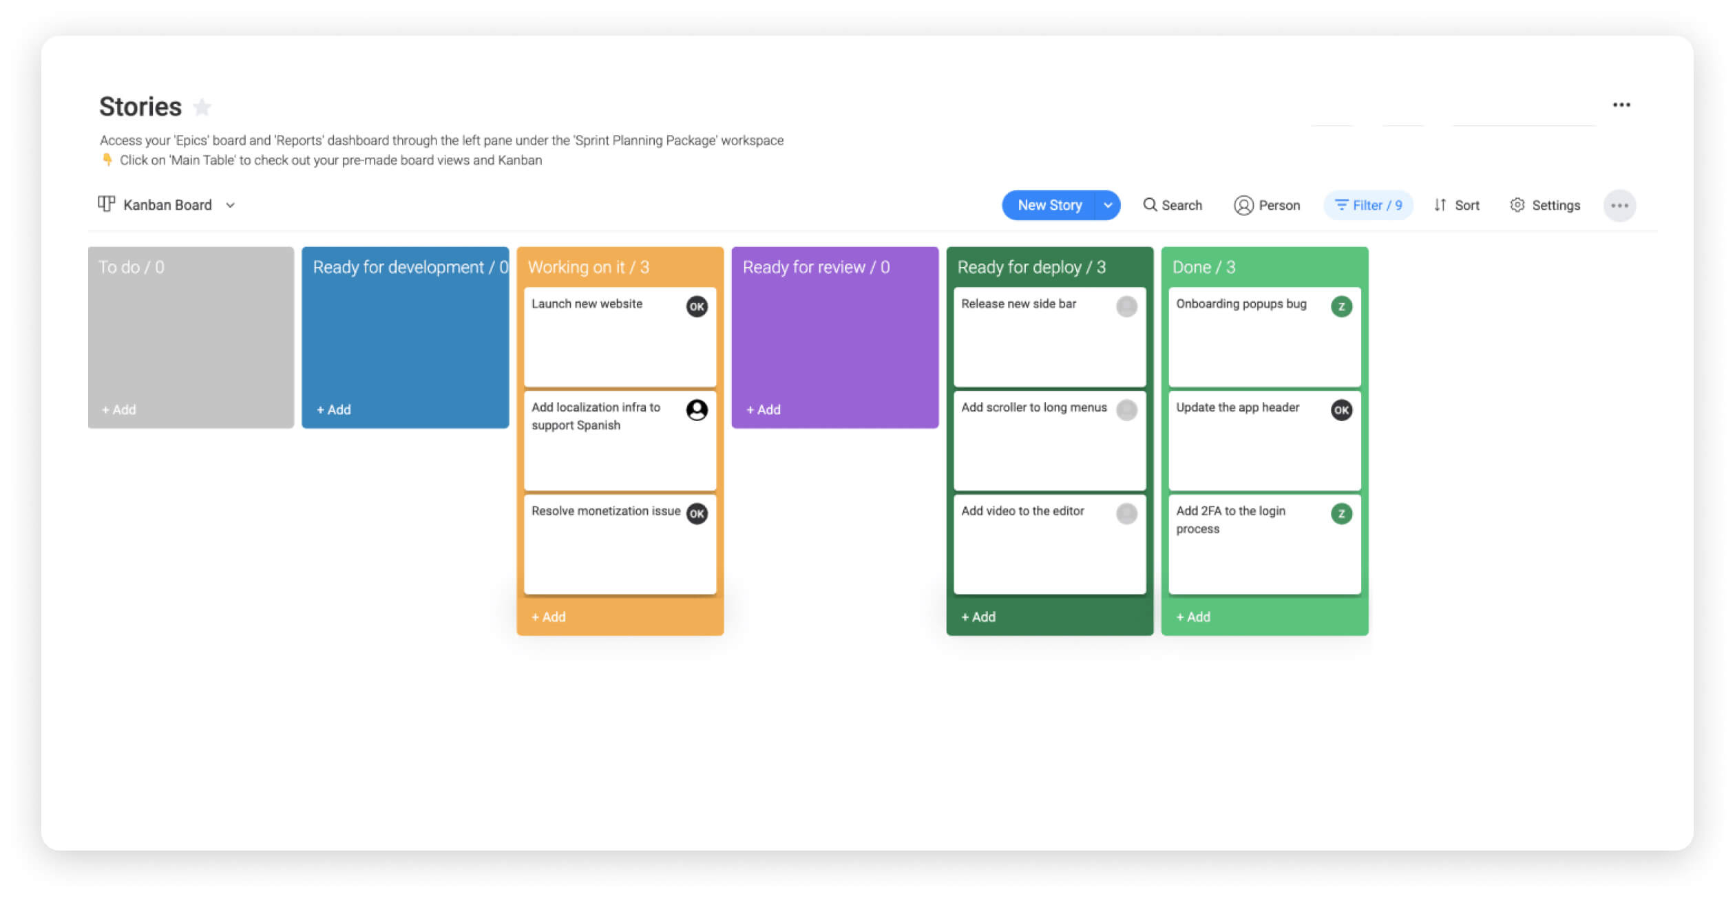
Task: Expand the Kanban Board view selector
Action: pos(228,205)
